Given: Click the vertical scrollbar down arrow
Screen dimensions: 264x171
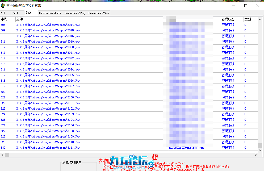Looking at the screenshot, I should tap(260, 150).
